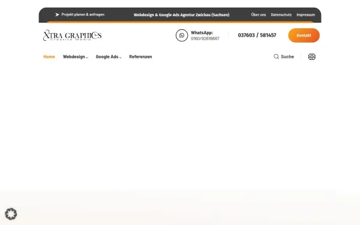360x225 pixels.
Task: Click the paper-plane arrow icon in top bar
Action: click(x=57, y=14)
